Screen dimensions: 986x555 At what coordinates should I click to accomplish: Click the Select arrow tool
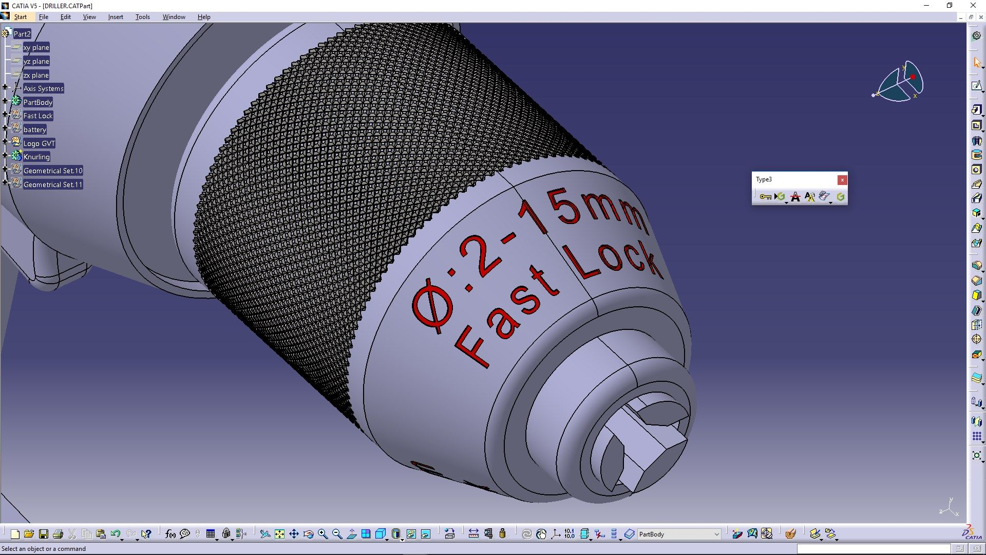pyautogui.click(x=976, y=62)
